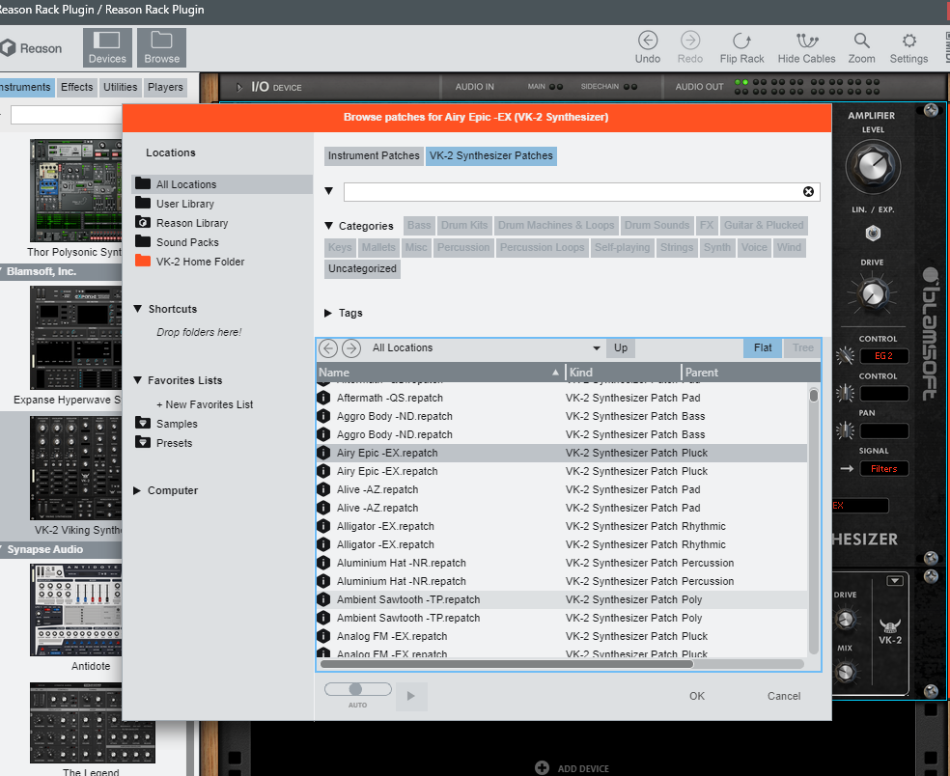
Task: Toggle Synth category filter
Action: (x=716, y=247)
